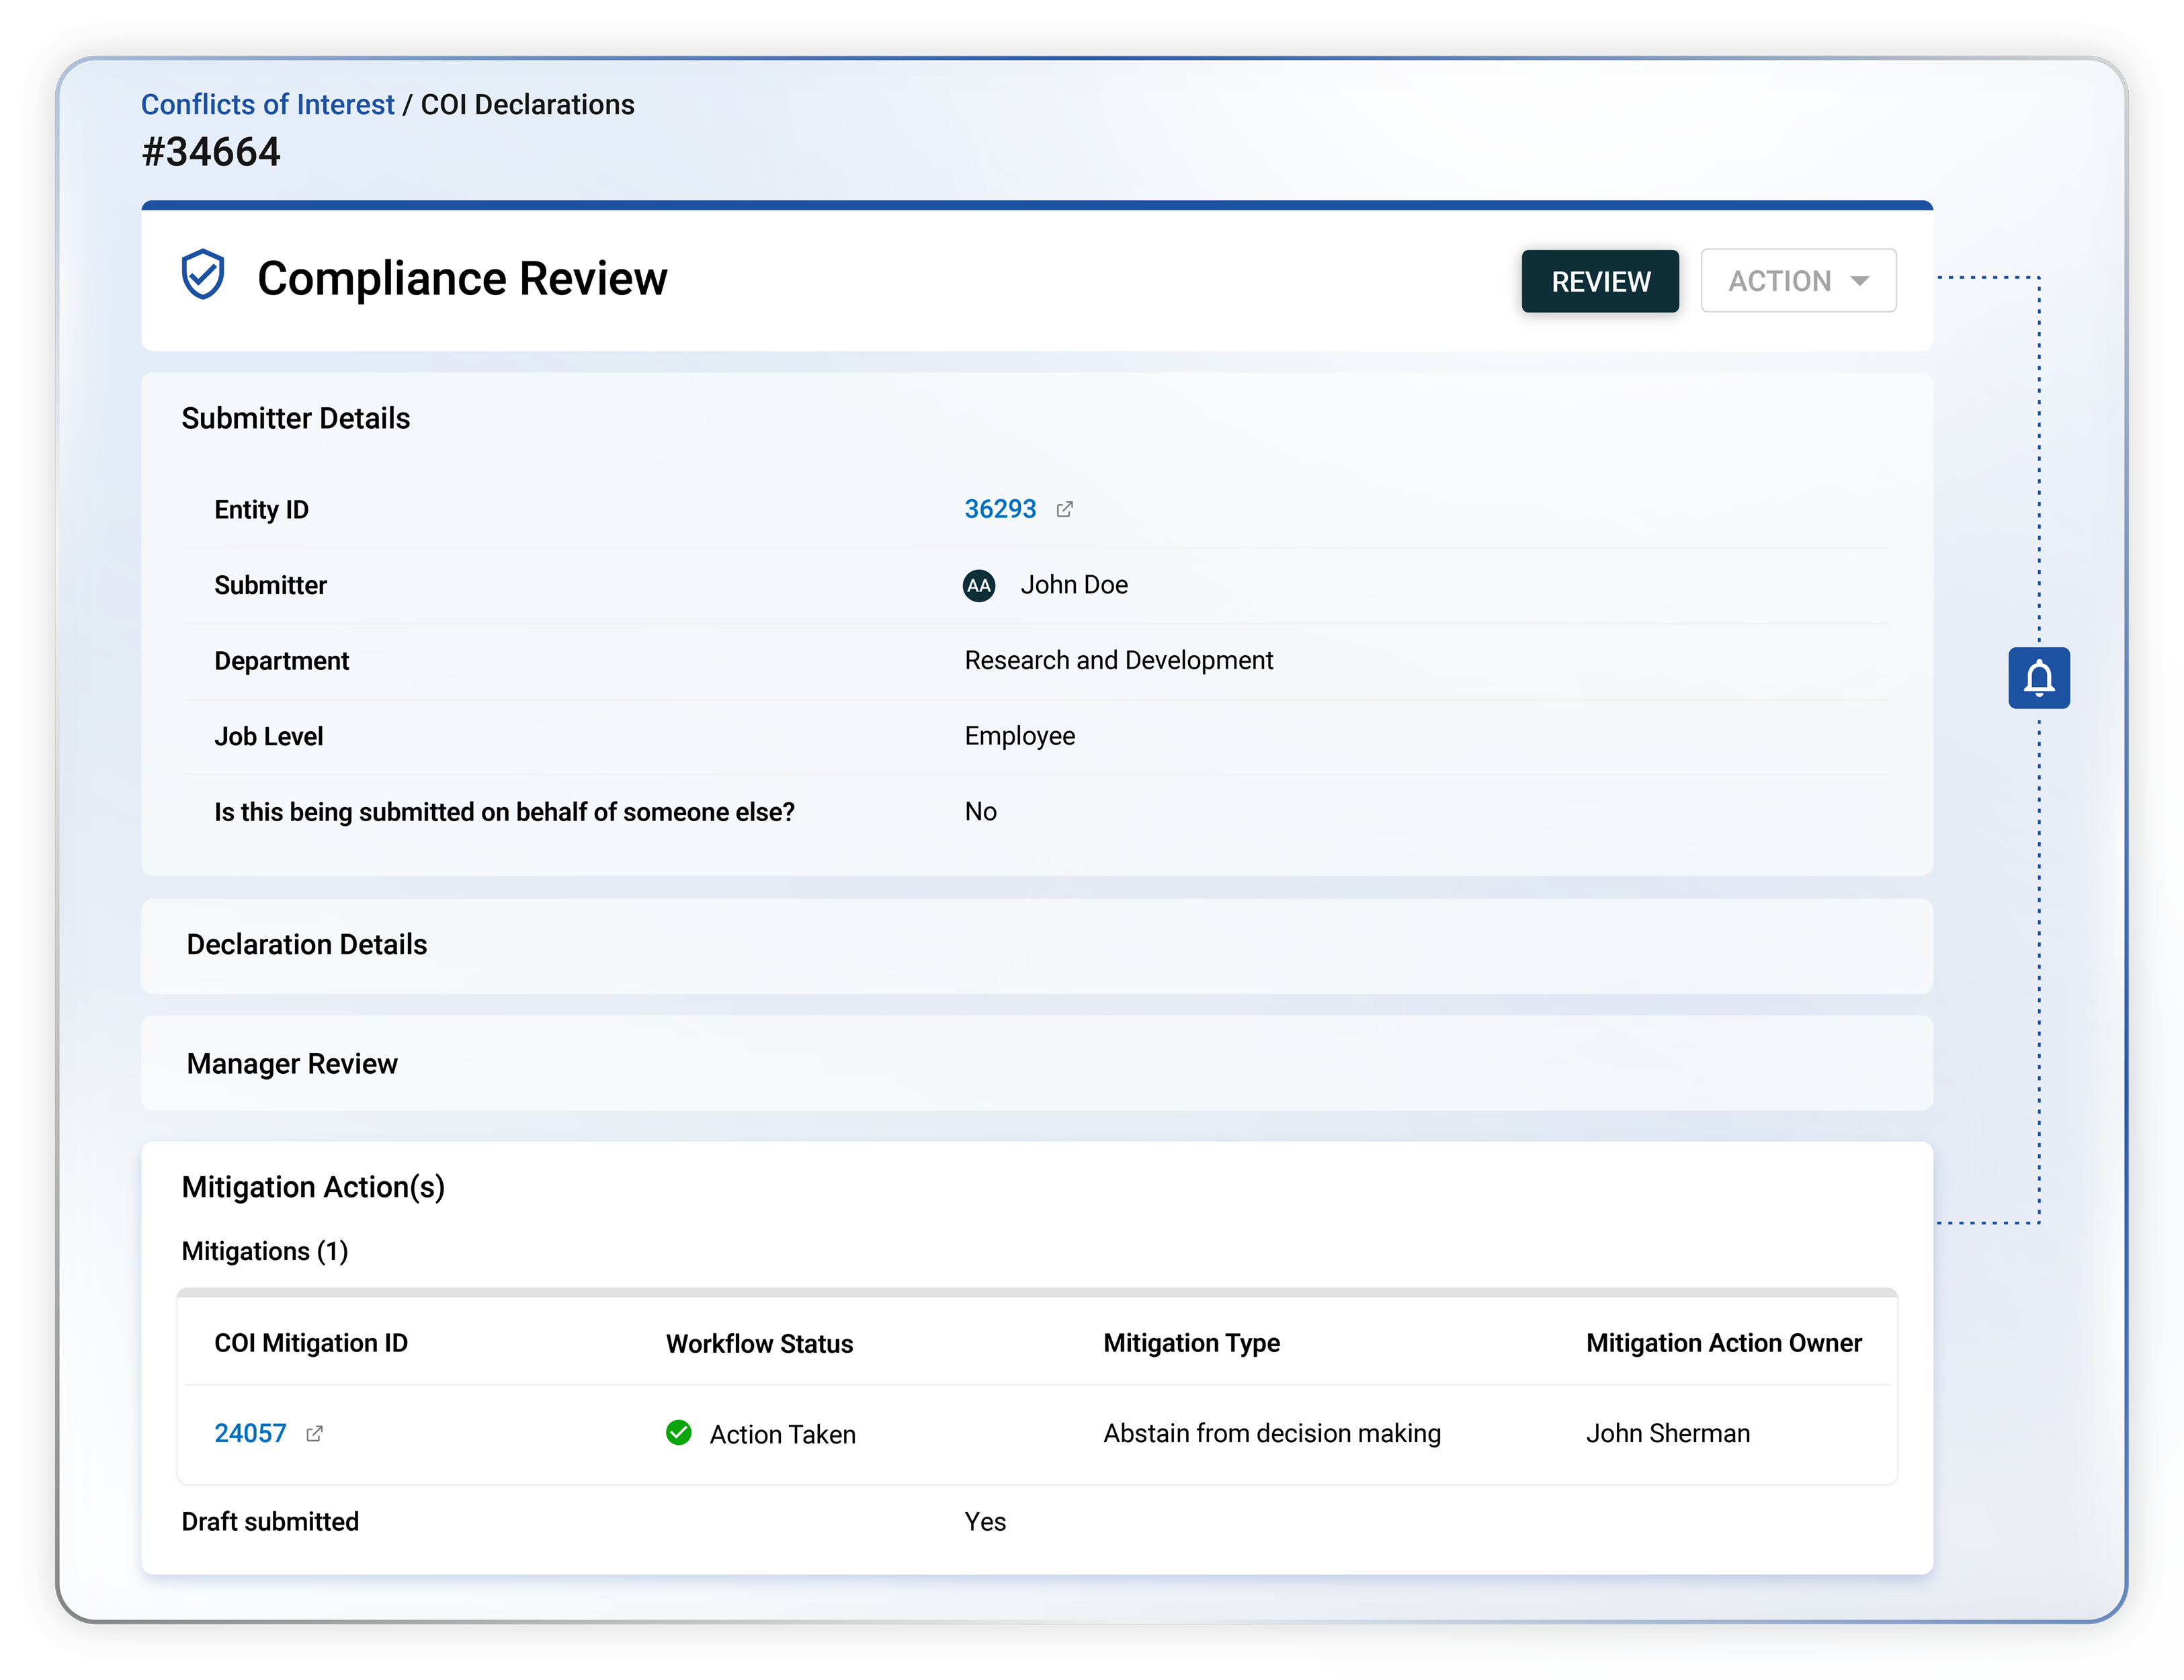Click the Compliance Review shield icon
Screen dimensions: 2184x1680
(203, 274)
